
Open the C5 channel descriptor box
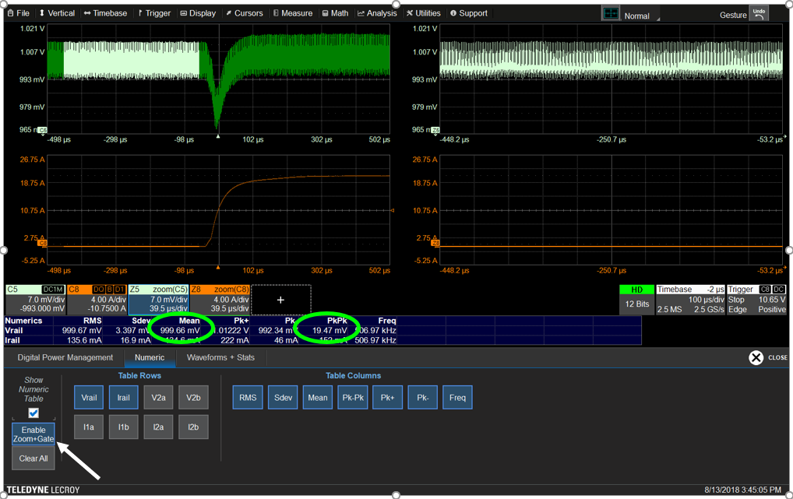click(x=34, y=299)
